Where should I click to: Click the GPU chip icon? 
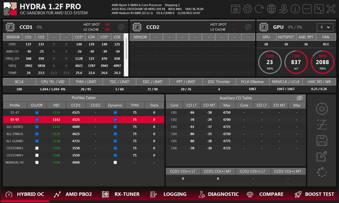(x=264, y=27)
